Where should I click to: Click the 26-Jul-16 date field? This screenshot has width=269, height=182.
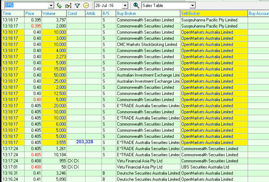click(x=109, y=5)
